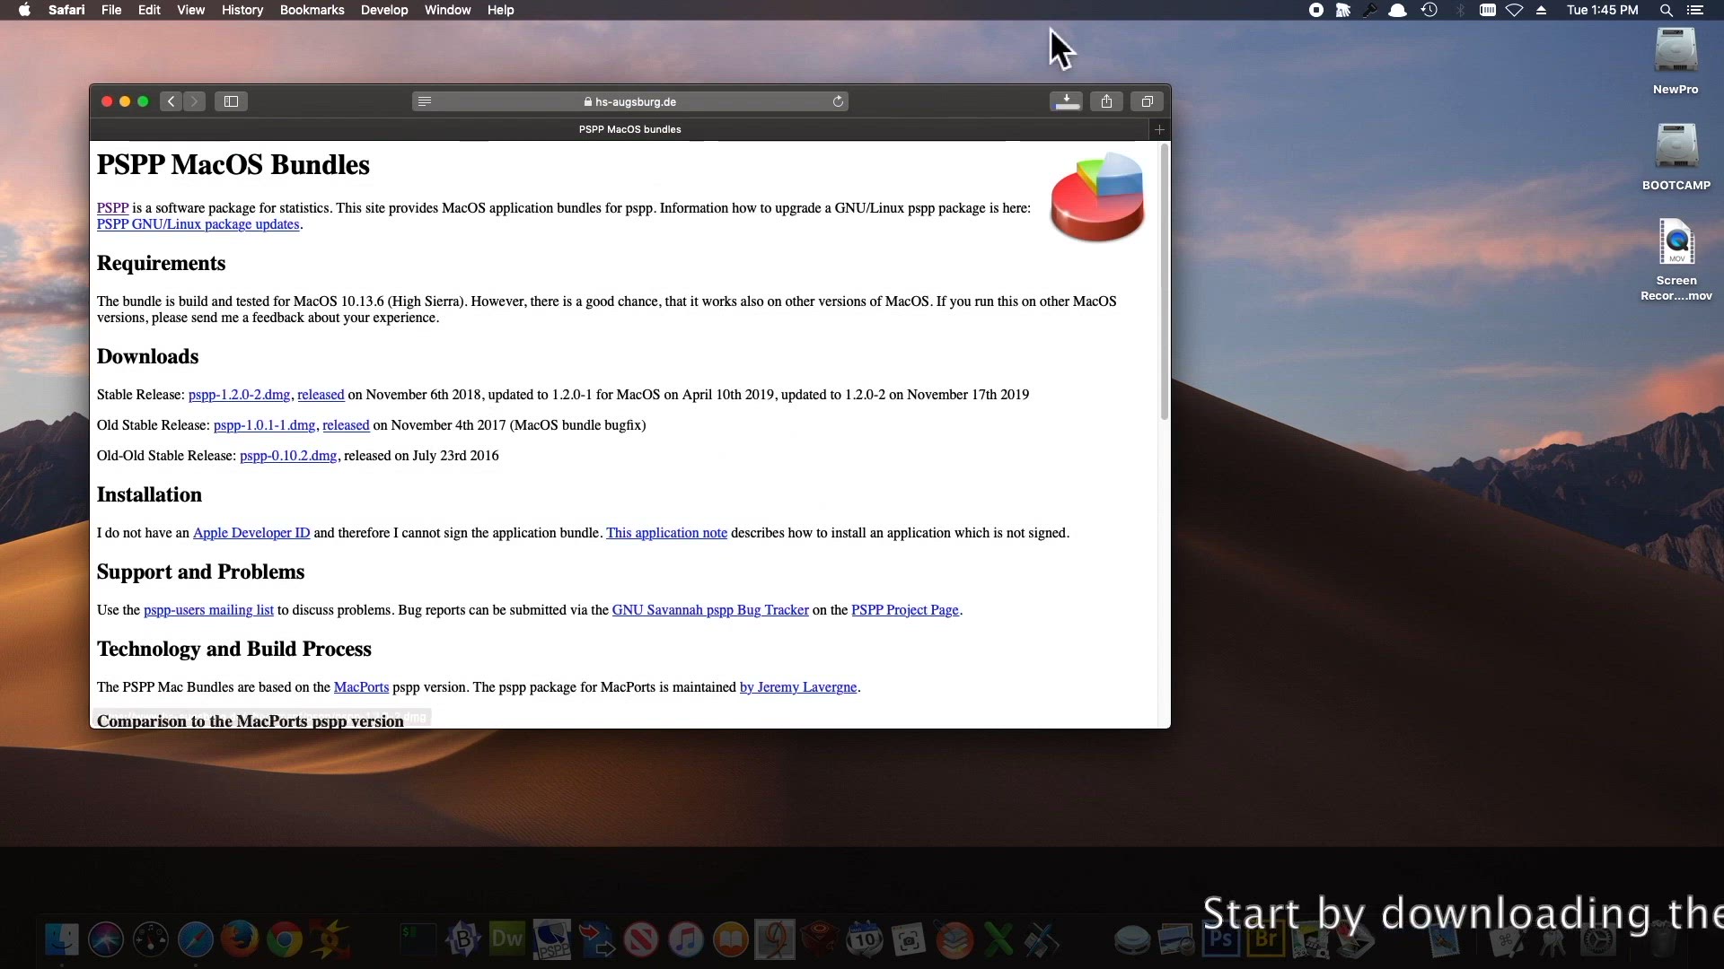Follow the Apple Developer ID link
Viewport: 1724px width, 969px height.
point(251,533)
